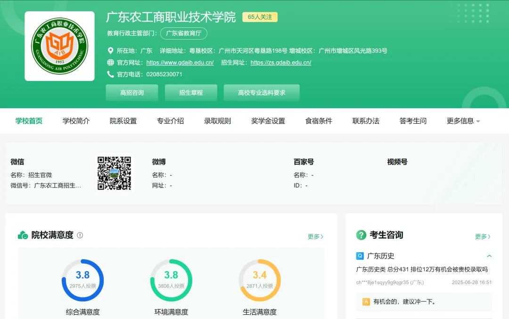The image size is (509, 319).
Task: Click the location pin icon
Action: [110, 50]
